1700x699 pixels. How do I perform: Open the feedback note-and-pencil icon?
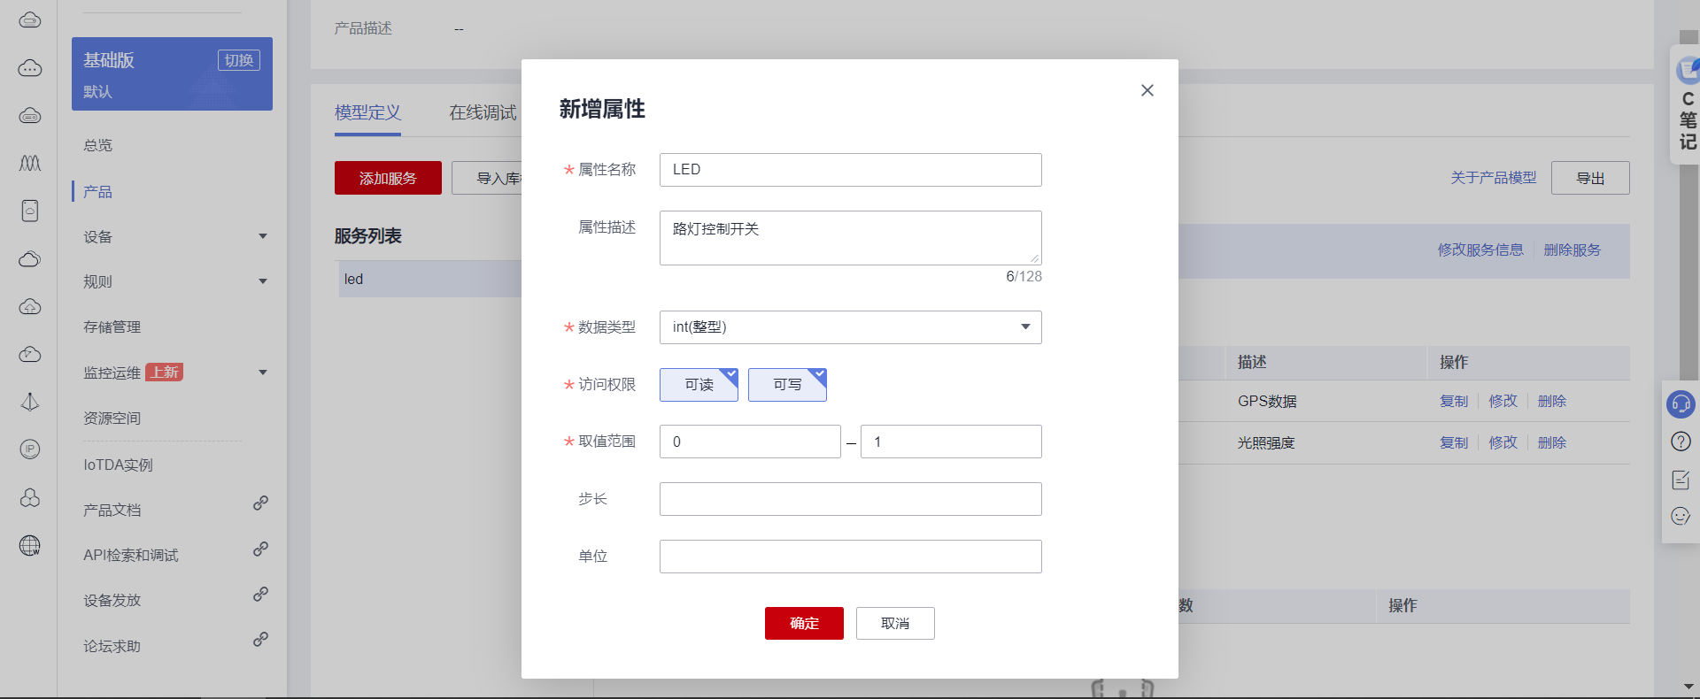point(1681,480)
